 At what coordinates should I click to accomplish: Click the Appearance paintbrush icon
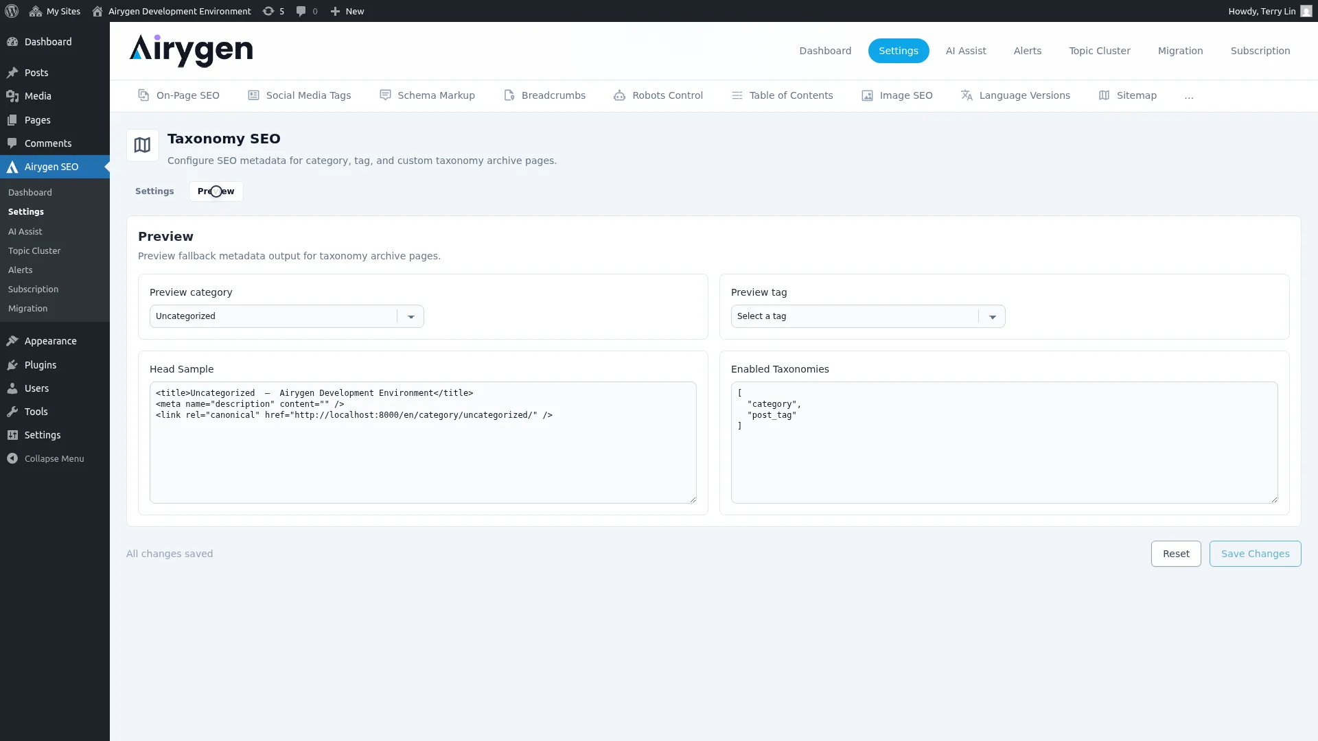pos(12,341)
